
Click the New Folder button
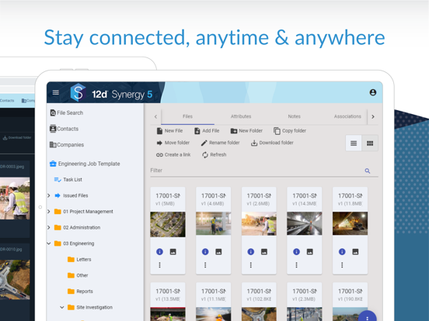click(x=246, y=131)
